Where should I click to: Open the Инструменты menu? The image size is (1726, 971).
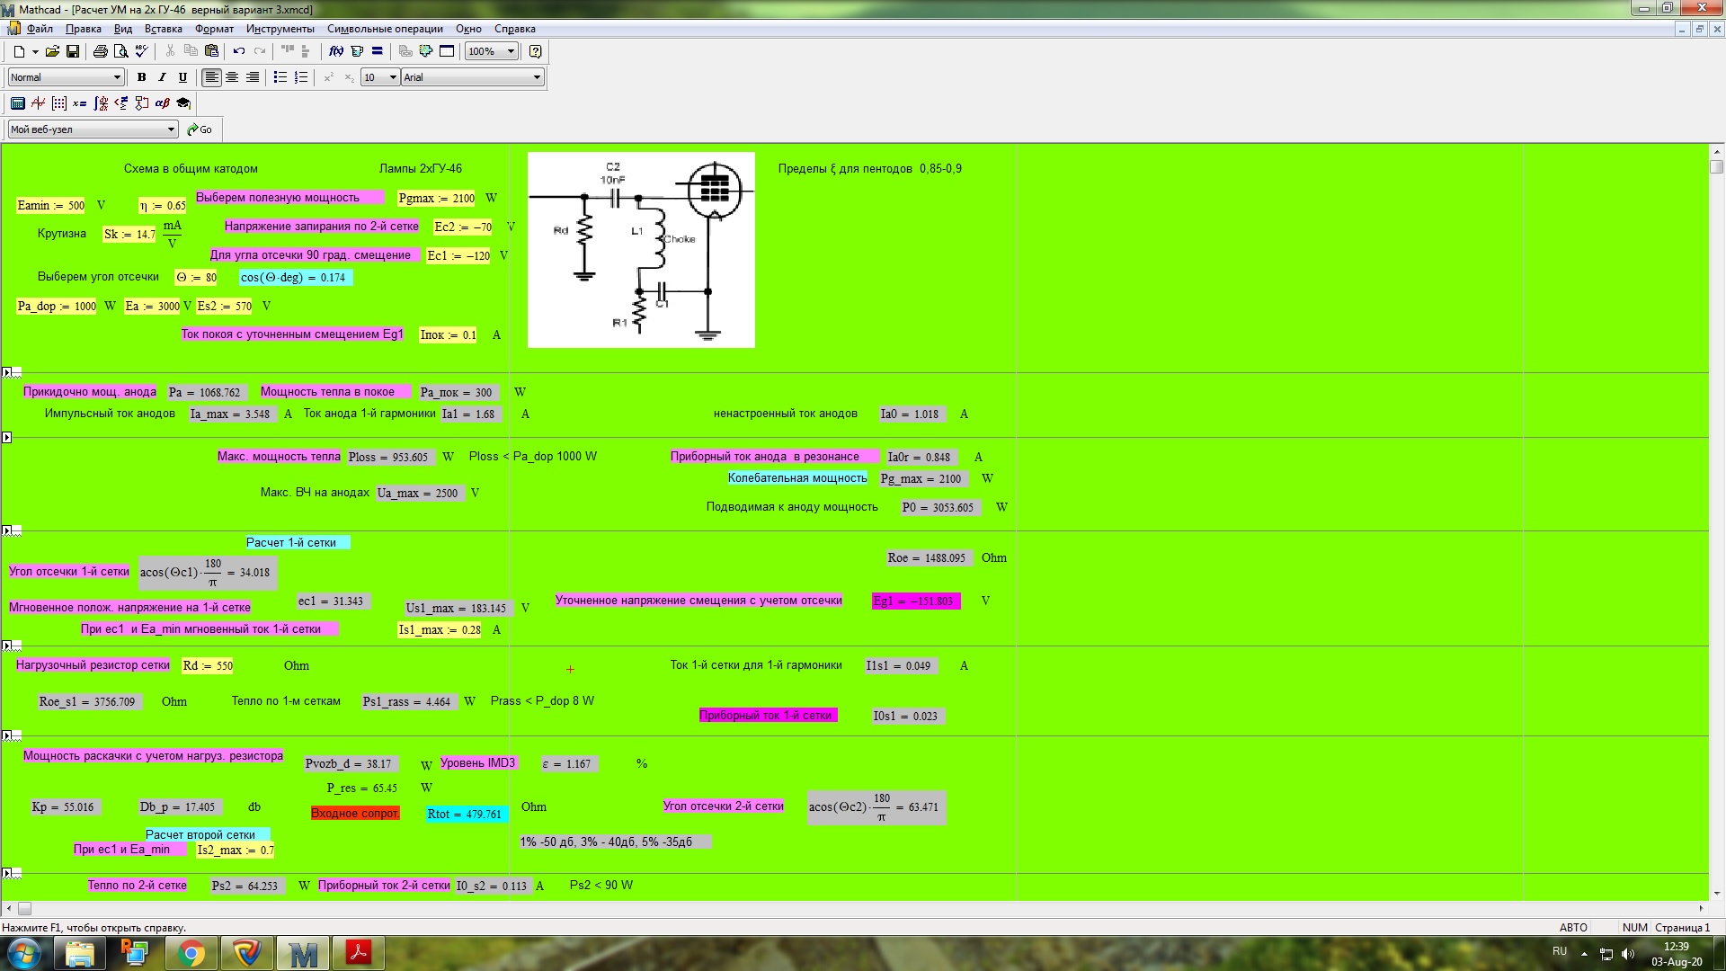(280, 29)
